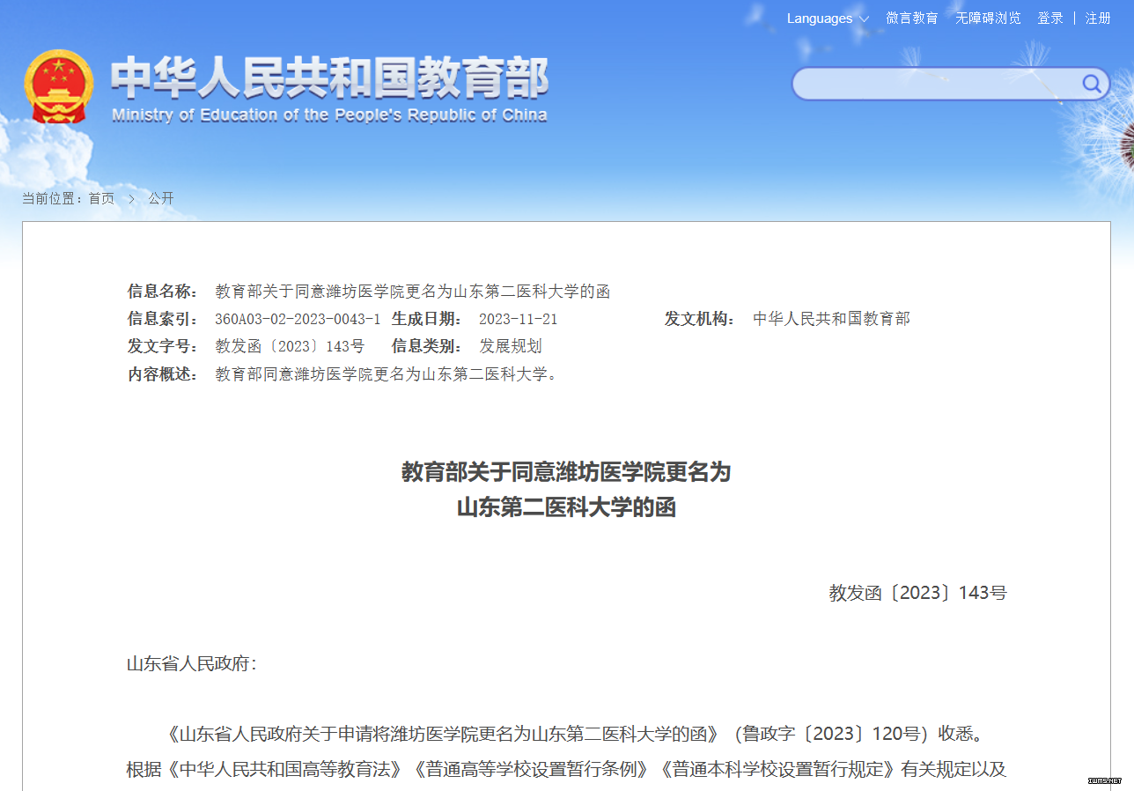The image size is (1134, 791).
Task: Open the Languages dropdown
Action: tap(828, 18)
